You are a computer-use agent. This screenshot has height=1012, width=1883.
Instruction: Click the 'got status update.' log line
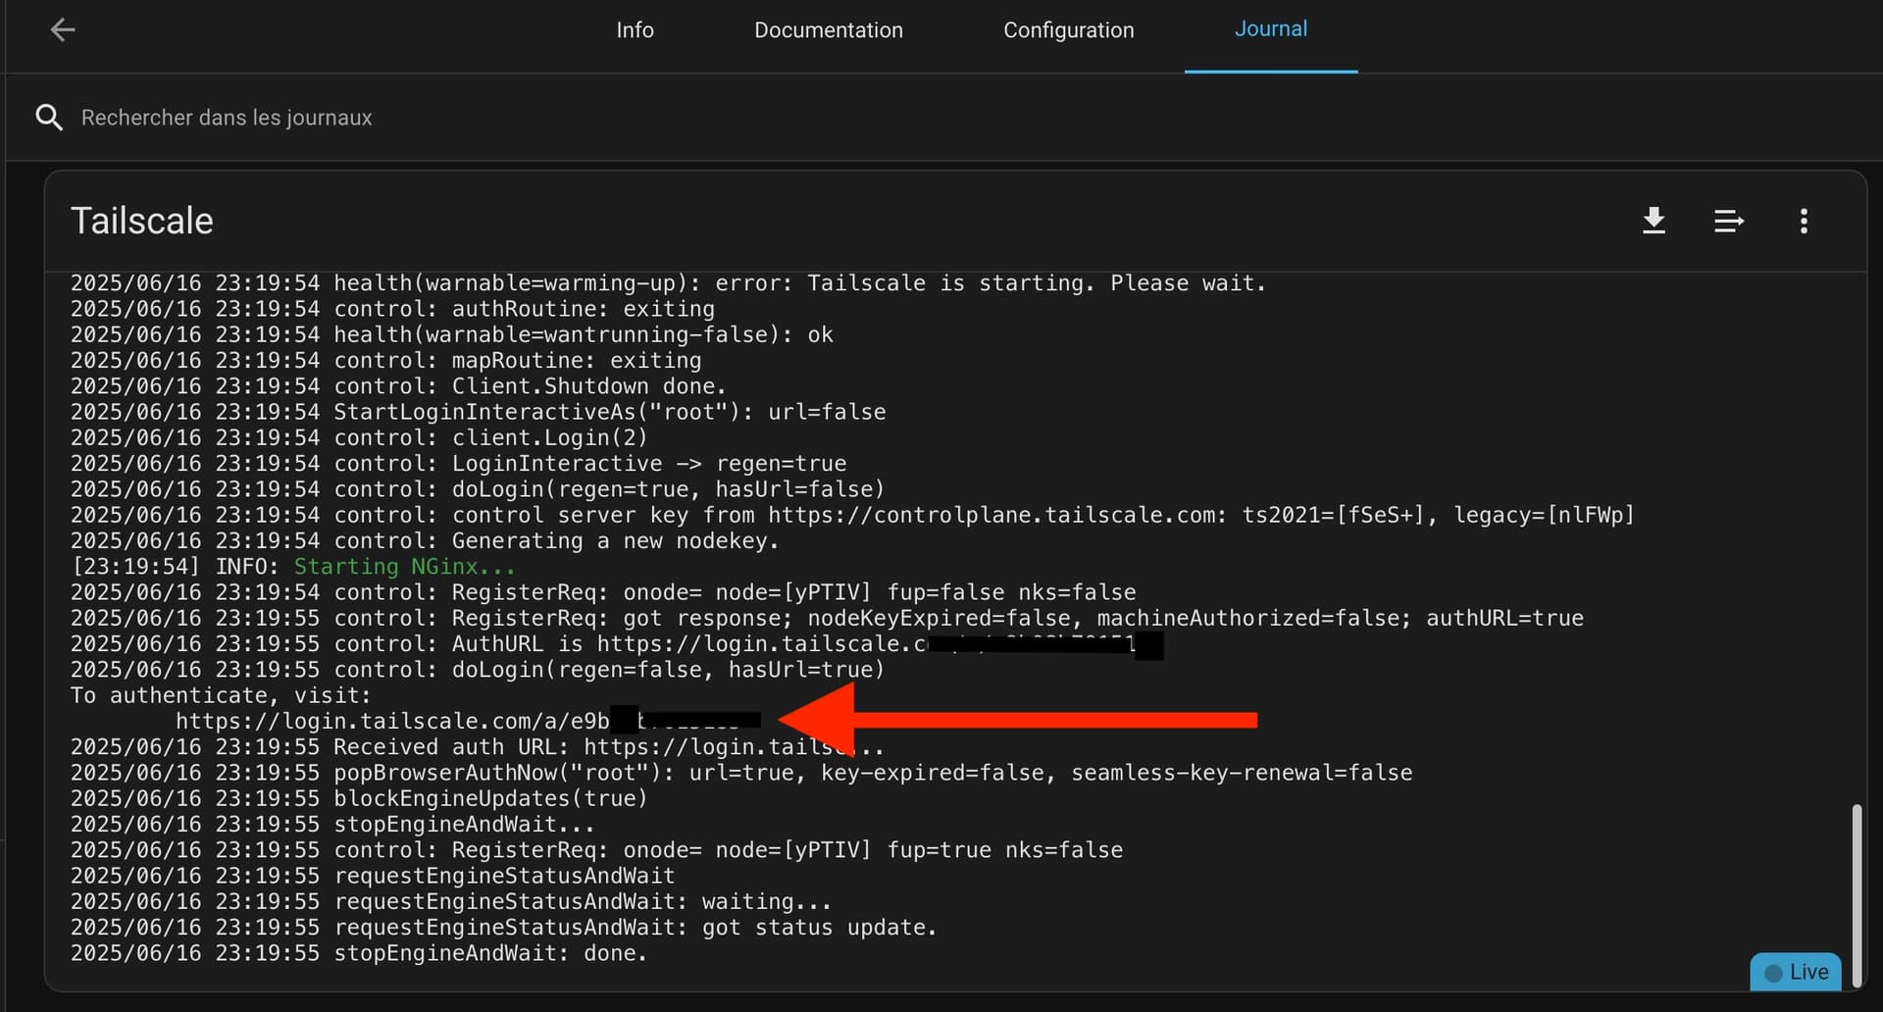coord(504,928)
